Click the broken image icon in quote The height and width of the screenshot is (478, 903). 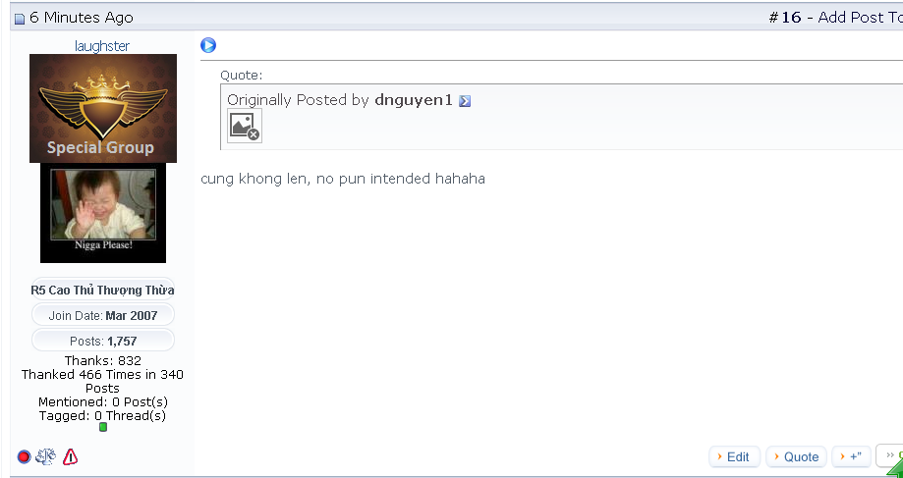[x=244, y=126]
